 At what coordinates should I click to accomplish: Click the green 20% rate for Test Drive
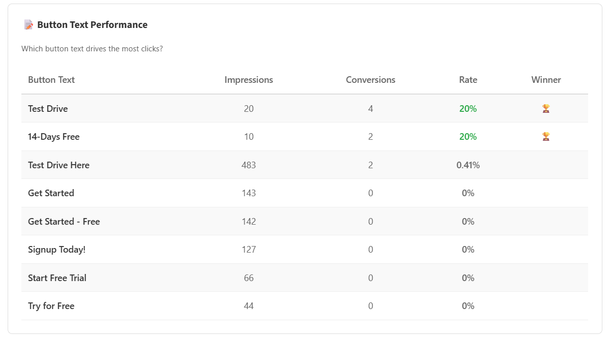pyautogui.click(x=468, y=109)
